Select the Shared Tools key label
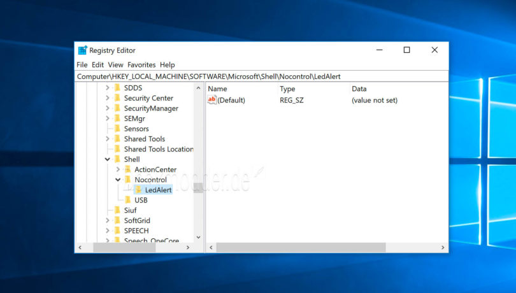Screen dimensions: 516x293 click(145, 139)
